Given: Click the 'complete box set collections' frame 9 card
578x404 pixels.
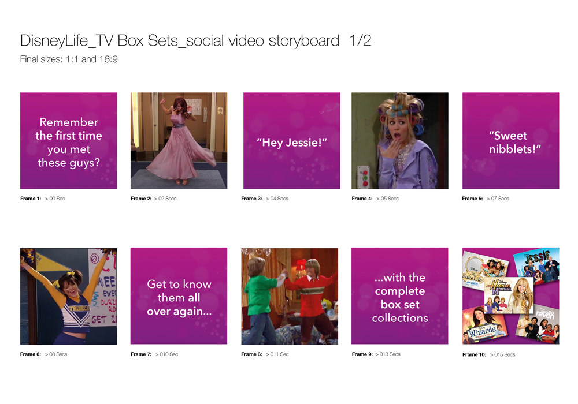Looking at the screenshot, I should coord(400,296).
